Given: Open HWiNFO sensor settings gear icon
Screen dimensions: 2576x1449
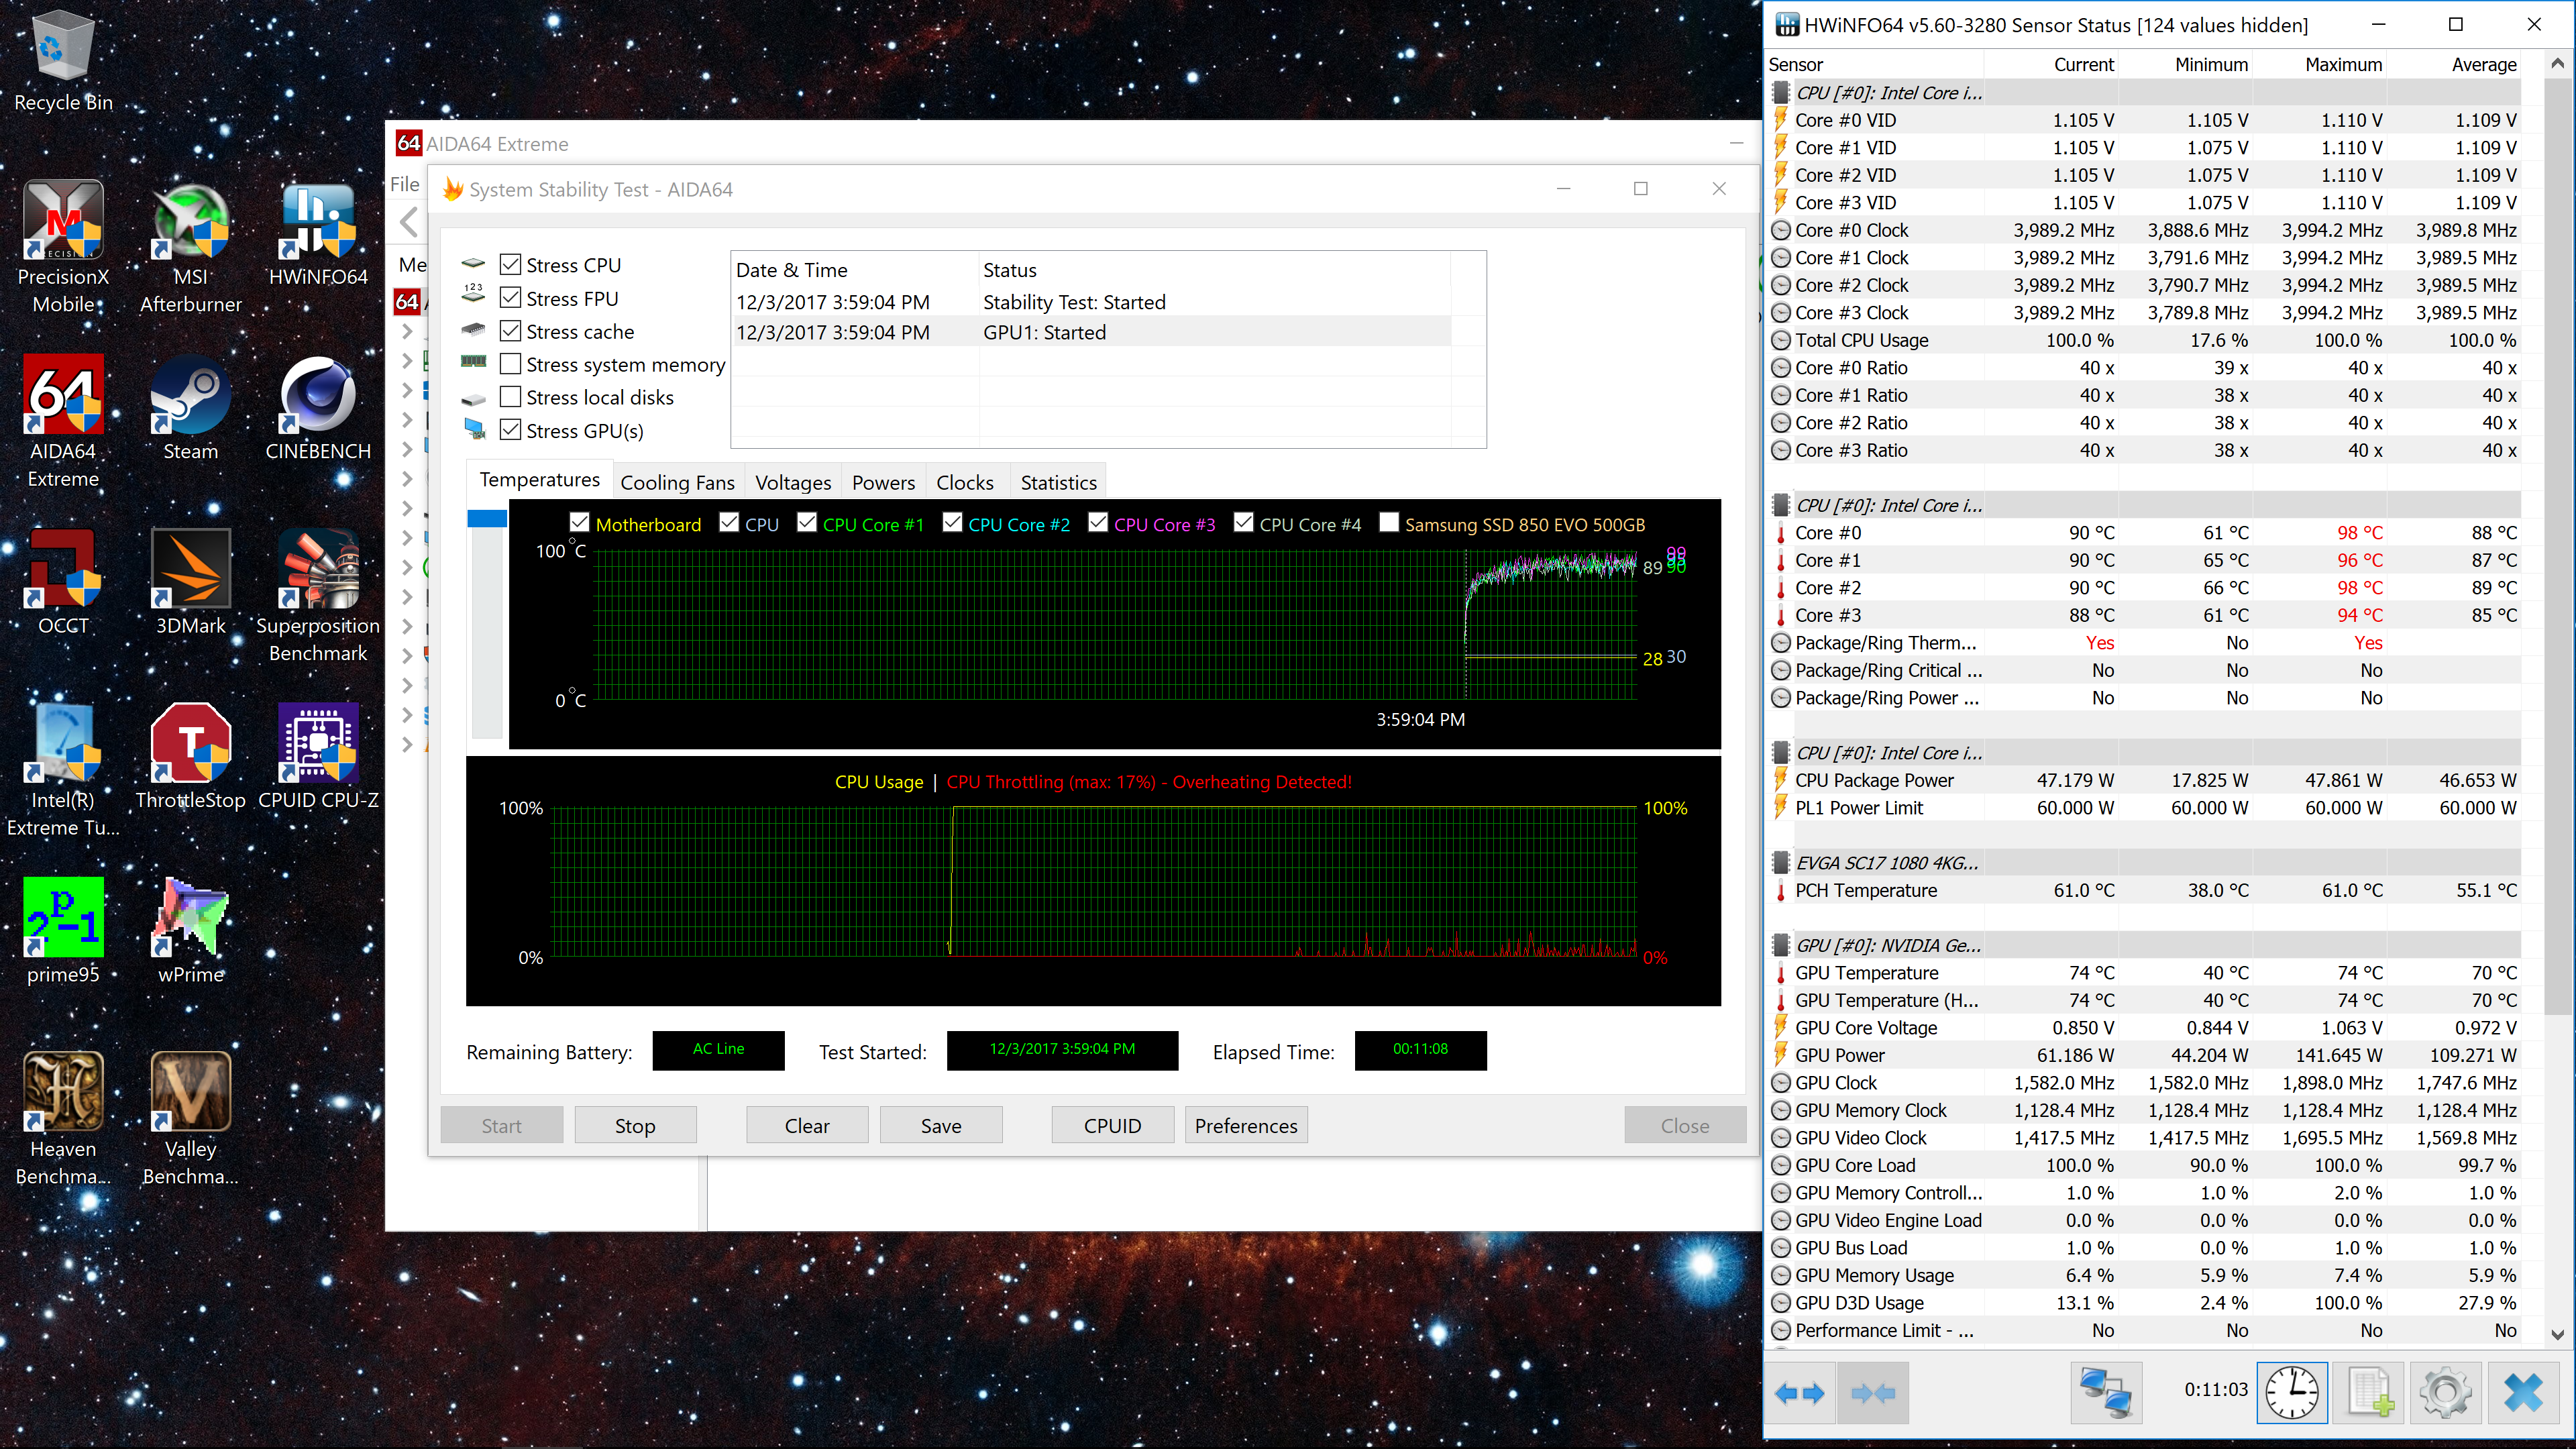Looking at the screenshot, I should (2445, 1392).
